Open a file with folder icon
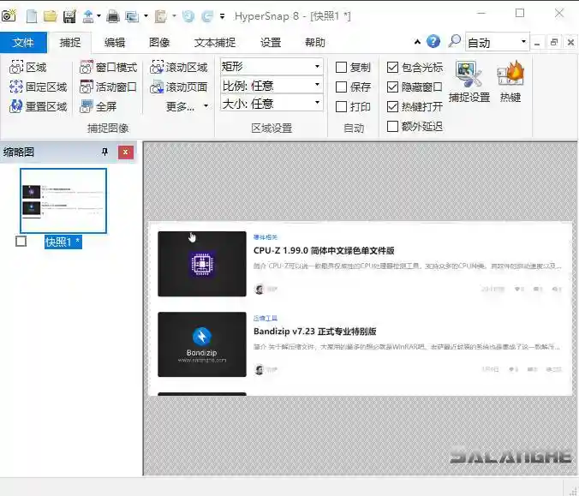Viewport: 579px width, 496px height. point(51,16)
